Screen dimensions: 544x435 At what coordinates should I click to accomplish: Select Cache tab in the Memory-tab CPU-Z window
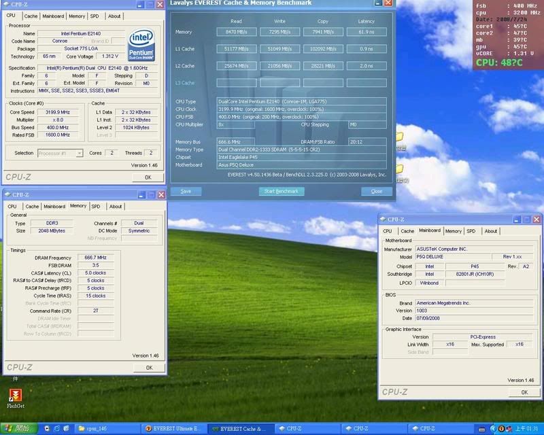32,207
